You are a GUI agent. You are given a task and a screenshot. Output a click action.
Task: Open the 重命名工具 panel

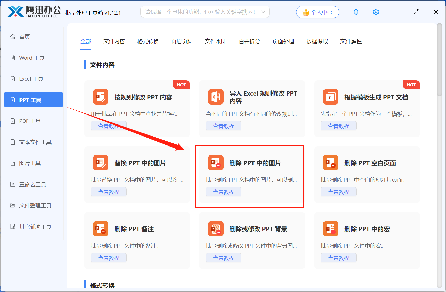(32, 184)
